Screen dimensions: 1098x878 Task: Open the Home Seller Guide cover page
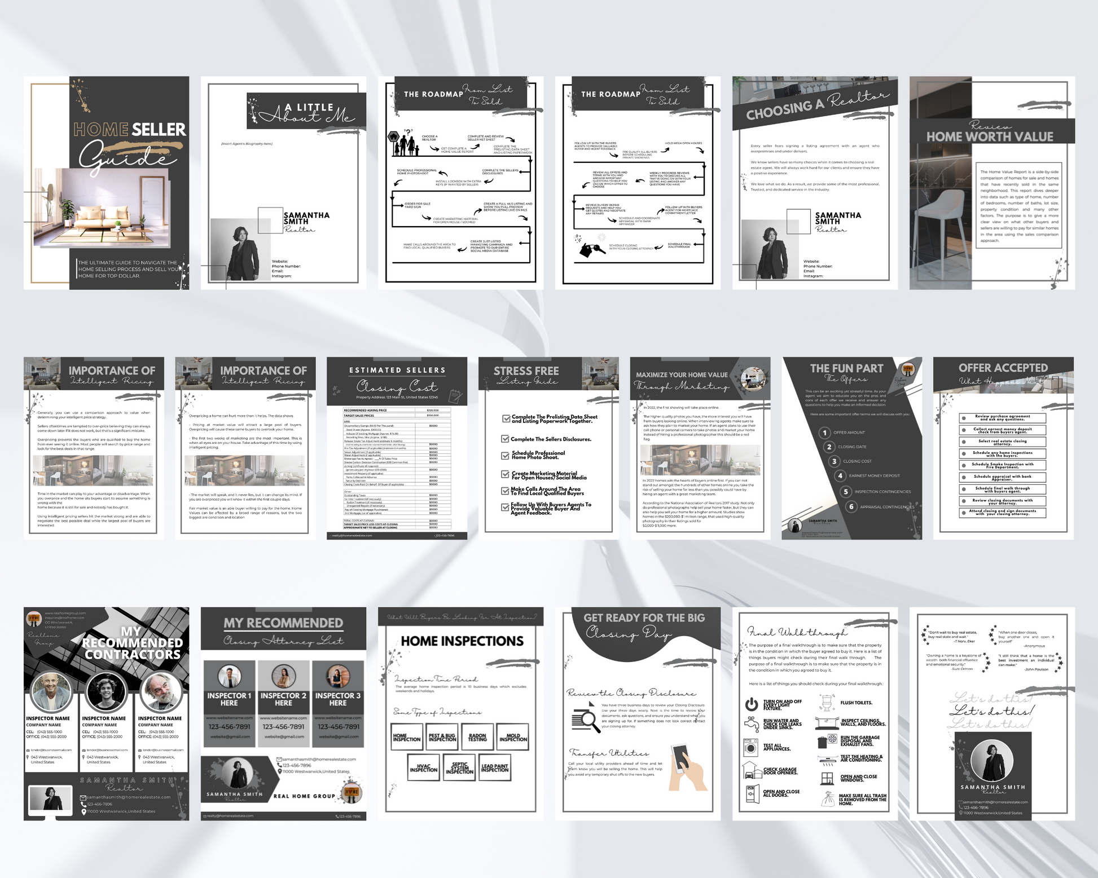click(x=106, y=183)
